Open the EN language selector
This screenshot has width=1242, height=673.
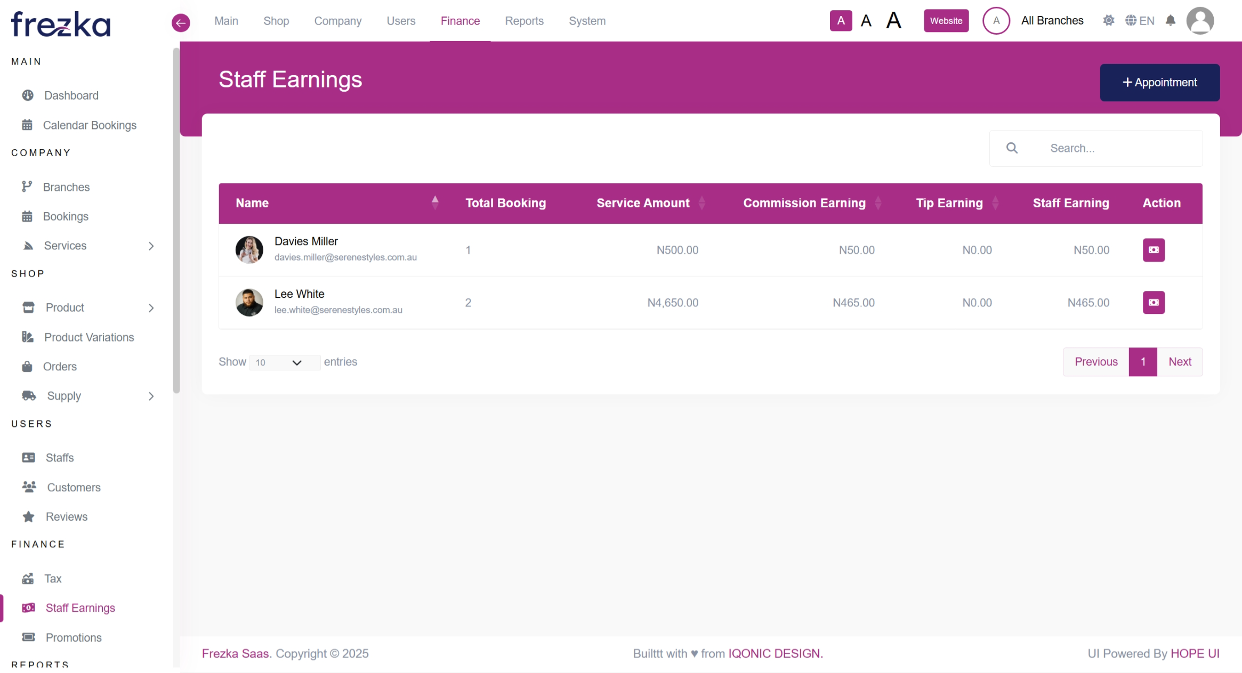(x=1140, y=21)
